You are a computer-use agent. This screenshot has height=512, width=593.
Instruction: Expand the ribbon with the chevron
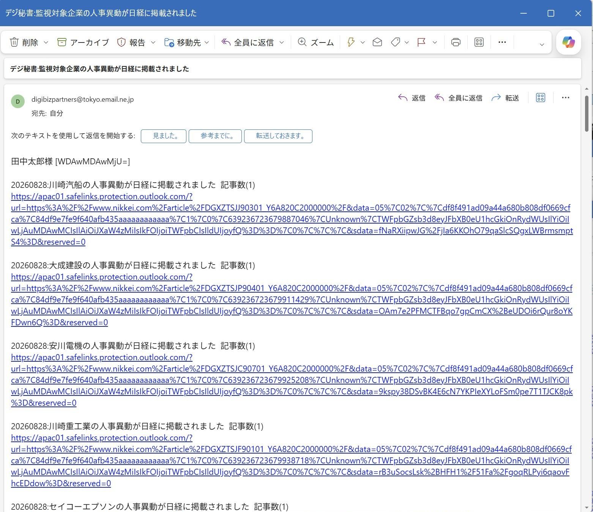pos(542,44)
